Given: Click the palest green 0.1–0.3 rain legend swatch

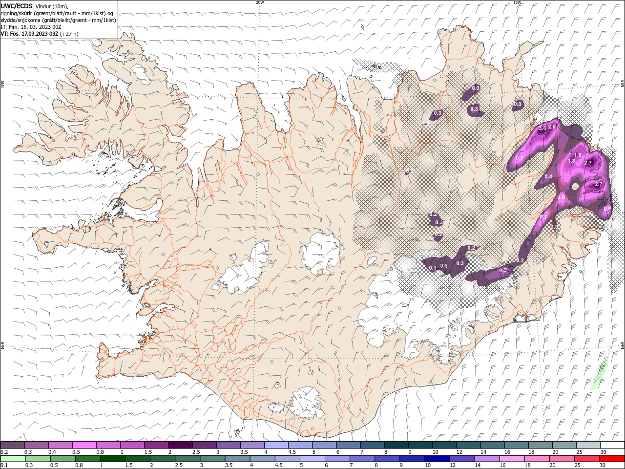Looking at the screenshot, I should 13,459.
